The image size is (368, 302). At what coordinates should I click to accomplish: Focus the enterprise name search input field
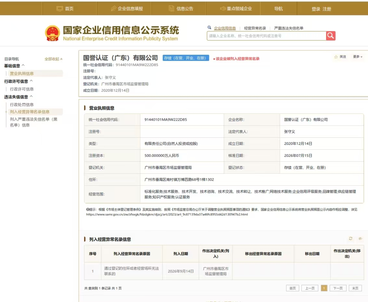[x=266, y=36]
